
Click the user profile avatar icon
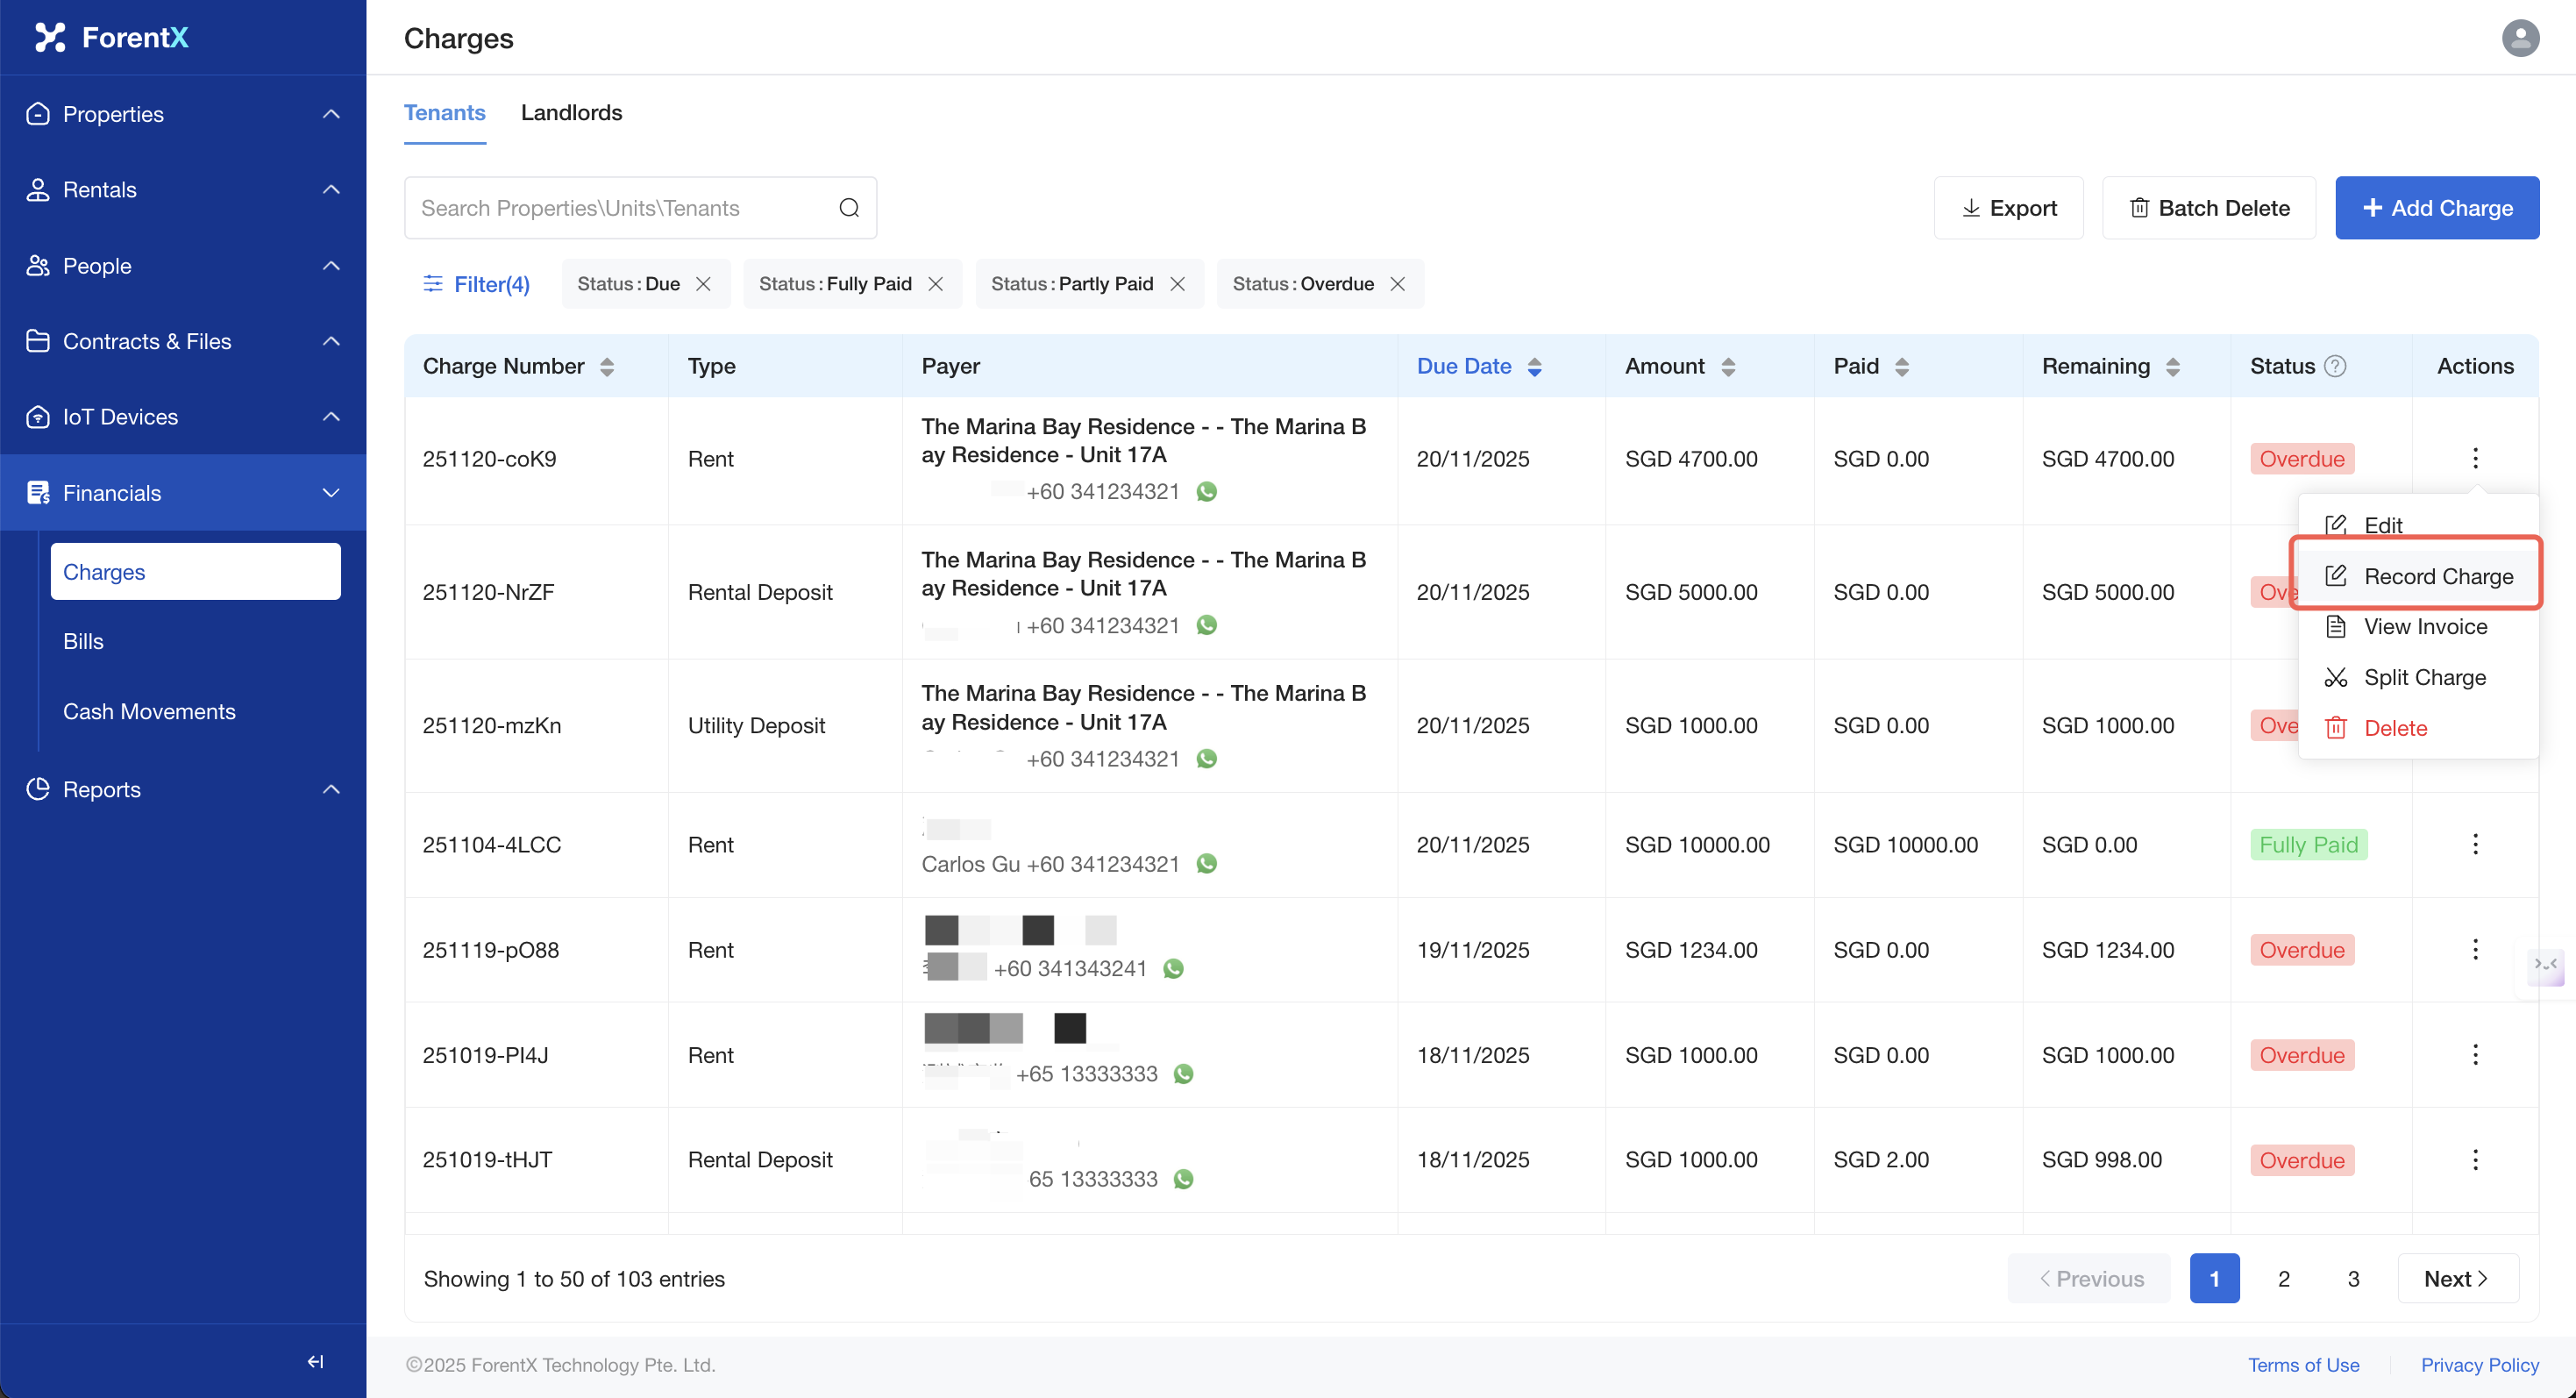(x=2519, y=38)
